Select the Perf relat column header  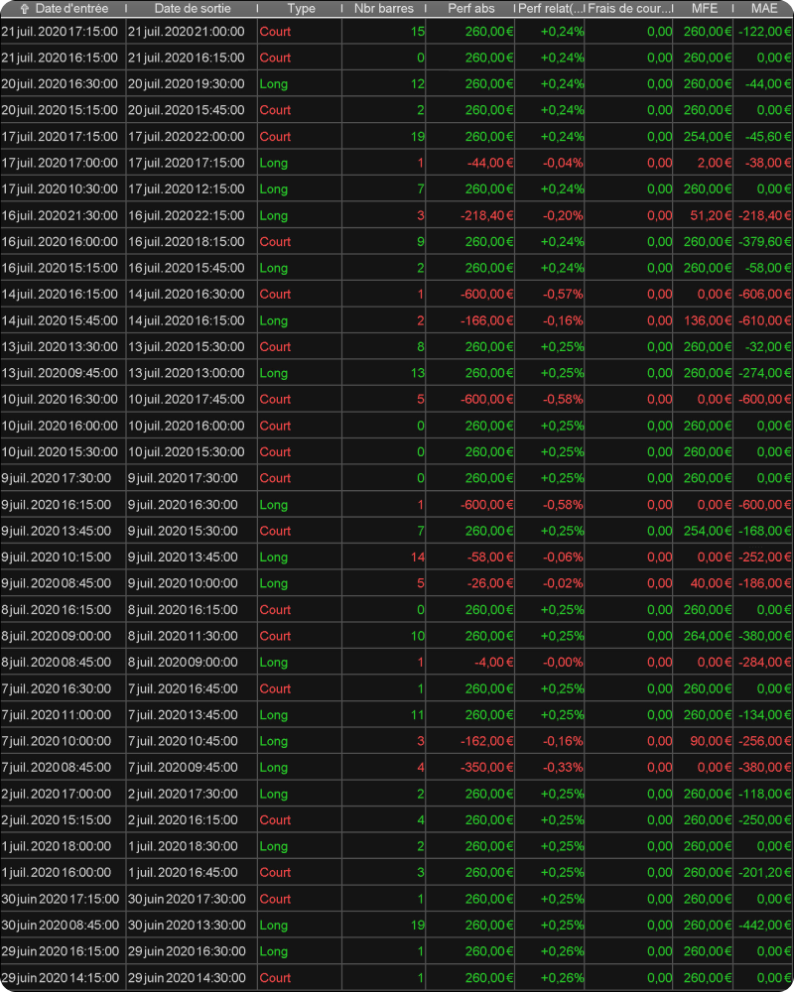pyautogui.click(x=551, y=8)
